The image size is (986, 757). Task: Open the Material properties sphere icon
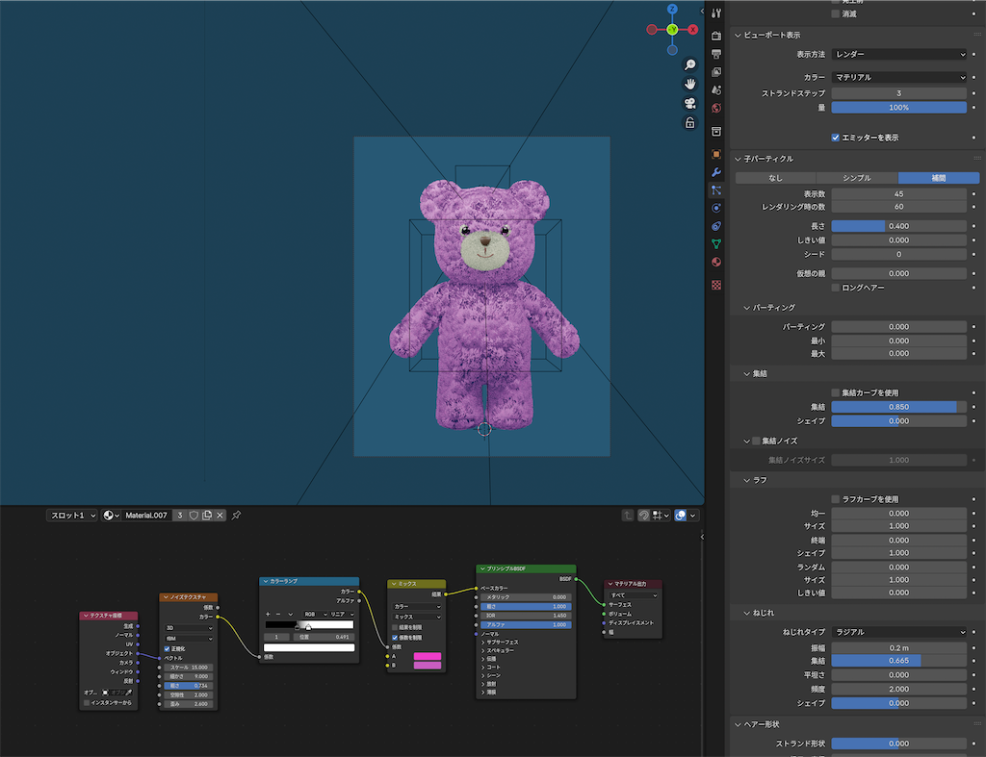[x=716, y=262]
